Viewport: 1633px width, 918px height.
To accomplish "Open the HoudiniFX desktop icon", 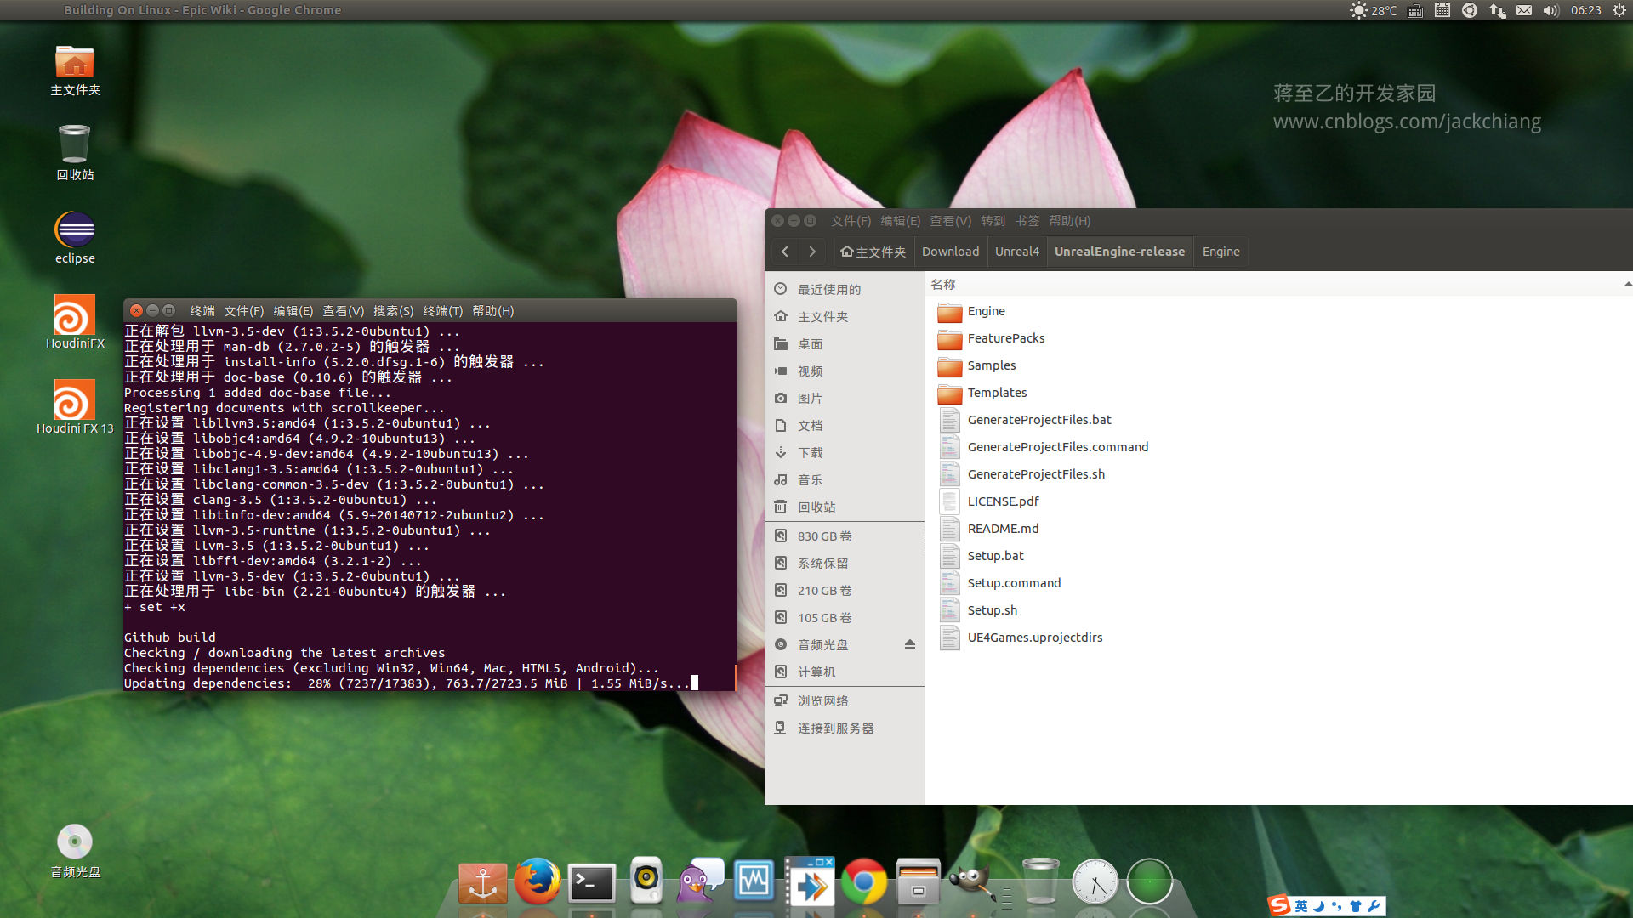I will click(x=75, y=318).
